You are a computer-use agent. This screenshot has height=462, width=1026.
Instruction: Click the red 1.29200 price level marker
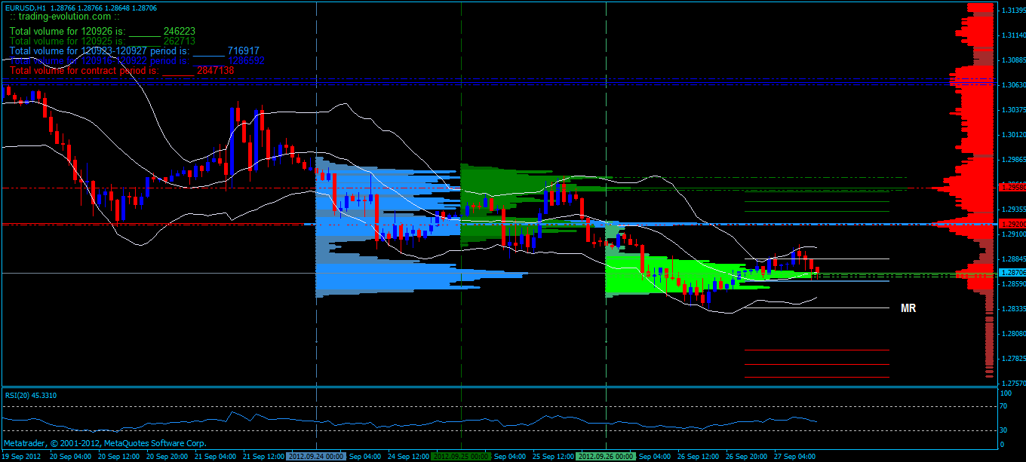[x=1009, y=223]
